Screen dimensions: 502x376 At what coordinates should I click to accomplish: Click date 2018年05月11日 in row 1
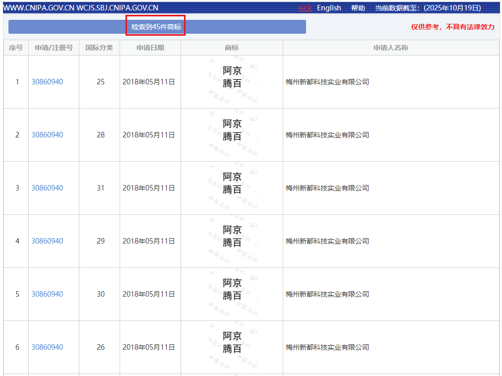[148, 82]
